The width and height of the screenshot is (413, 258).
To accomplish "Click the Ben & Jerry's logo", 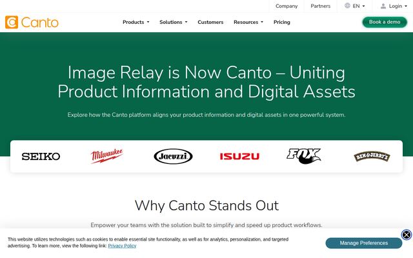I will click(x=372, y=156).
